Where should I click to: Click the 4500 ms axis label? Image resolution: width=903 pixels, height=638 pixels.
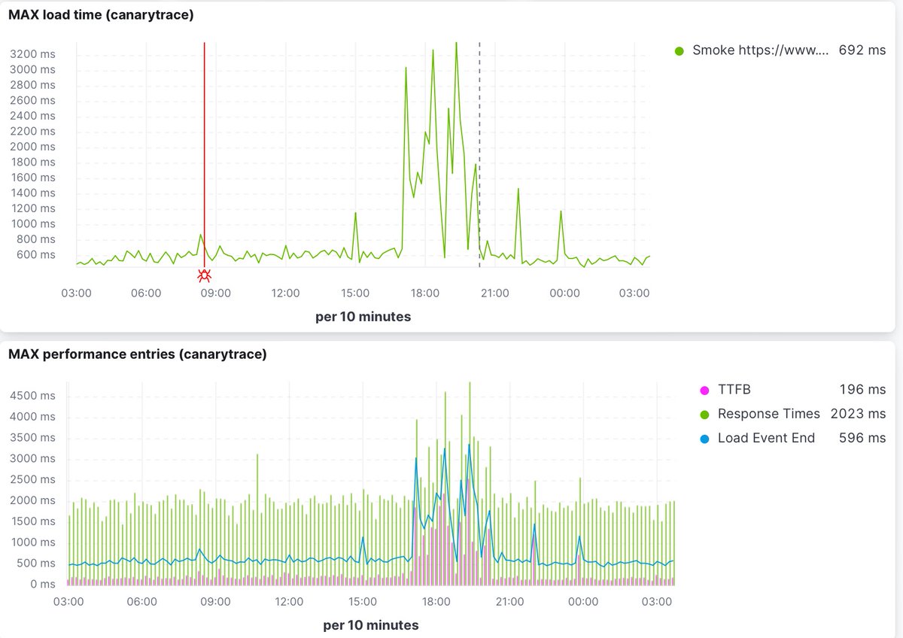[x=32, y=396]
